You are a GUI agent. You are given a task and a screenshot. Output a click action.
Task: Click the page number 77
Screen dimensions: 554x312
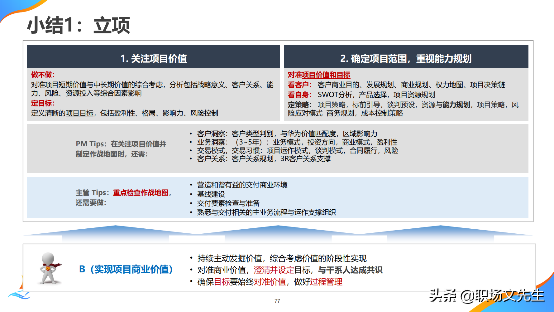tap(277, 301)
